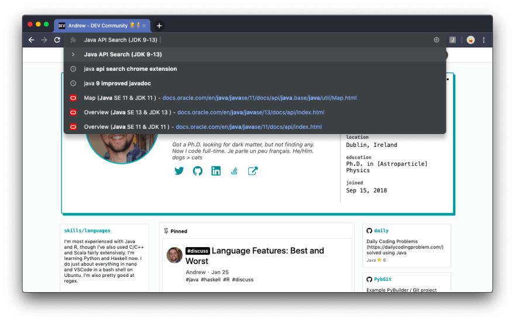Screen dimensions: 515x322
Task: Click the 'skills/languages' heading
Action: (x=87, y=231)
